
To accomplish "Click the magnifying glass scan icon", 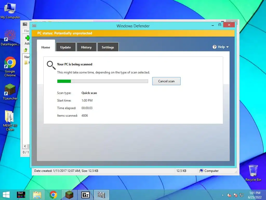I will coord(51,65).
